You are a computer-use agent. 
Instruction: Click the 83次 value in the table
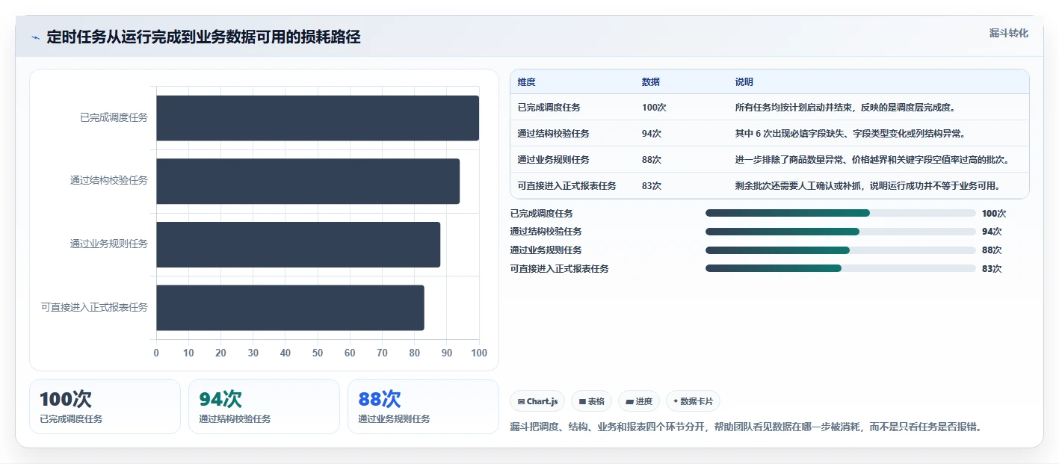point(652,186)
